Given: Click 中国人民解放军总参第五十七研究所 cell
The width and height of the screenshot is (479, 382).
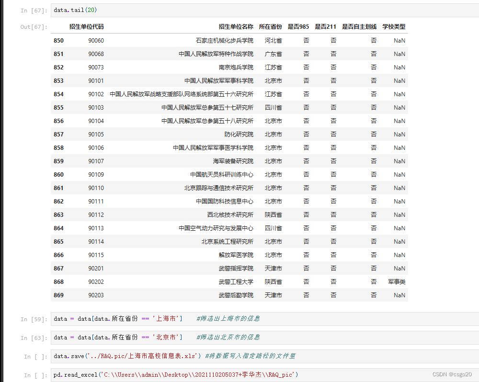Looking at the screenshot, I should (x=207, y=108).
